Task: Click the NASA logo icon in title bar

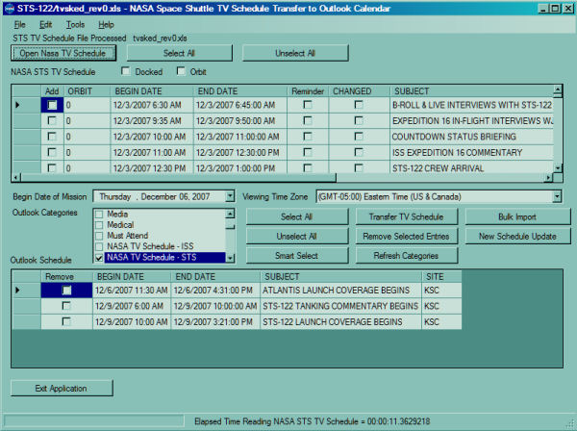Action: (10, 8)
